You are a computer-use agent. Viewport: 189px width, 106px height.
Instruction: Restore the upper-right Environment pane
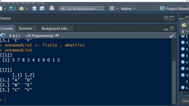[187, 18]
